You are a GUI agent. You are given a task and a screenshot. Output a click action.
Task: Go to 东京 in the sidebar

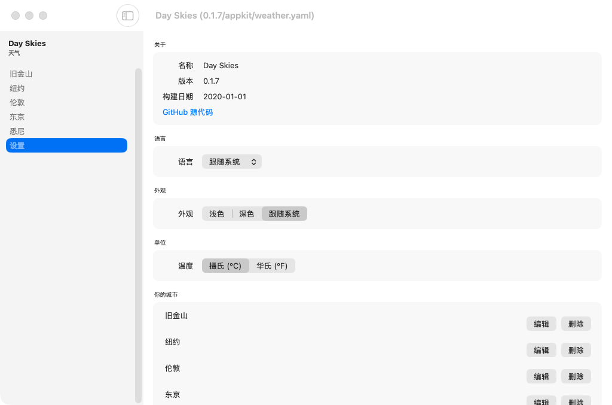point(66,117)
